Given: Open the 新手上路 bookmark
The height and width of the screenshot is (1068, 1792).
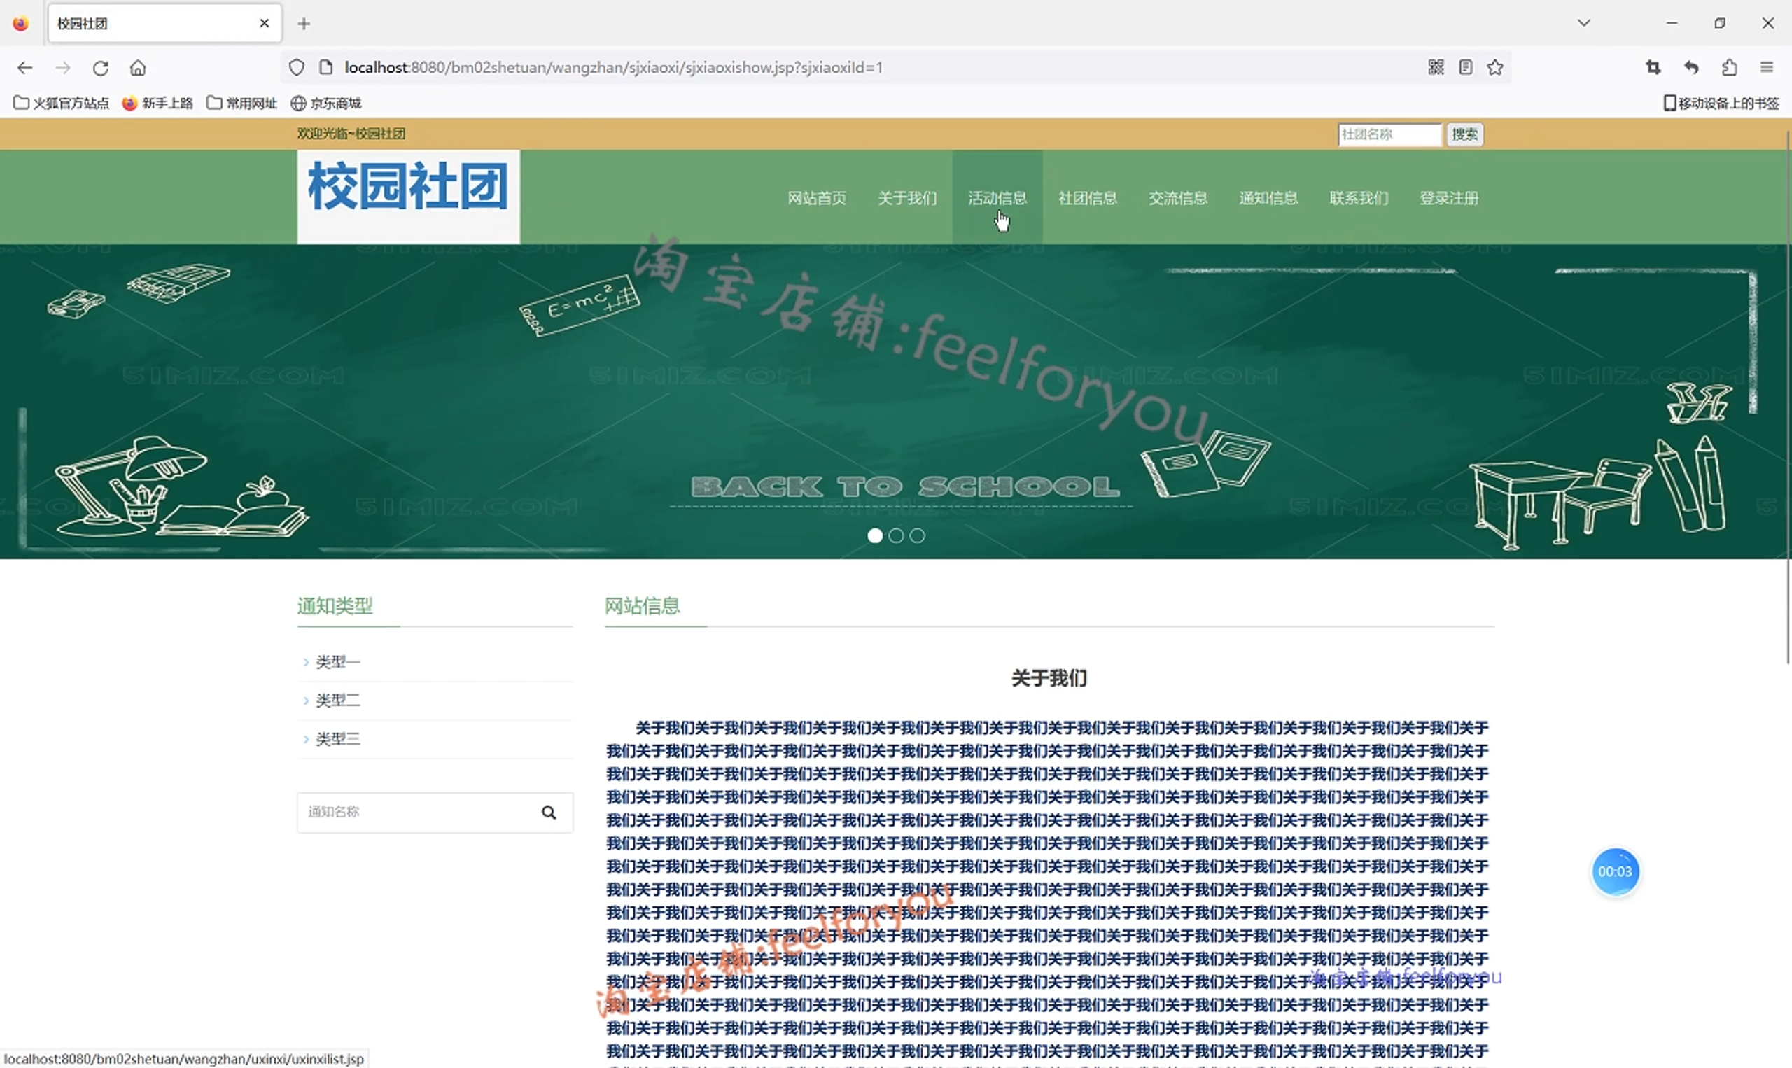Looking at the screenshot, I should pyautogui.click(x=157, y=103).
